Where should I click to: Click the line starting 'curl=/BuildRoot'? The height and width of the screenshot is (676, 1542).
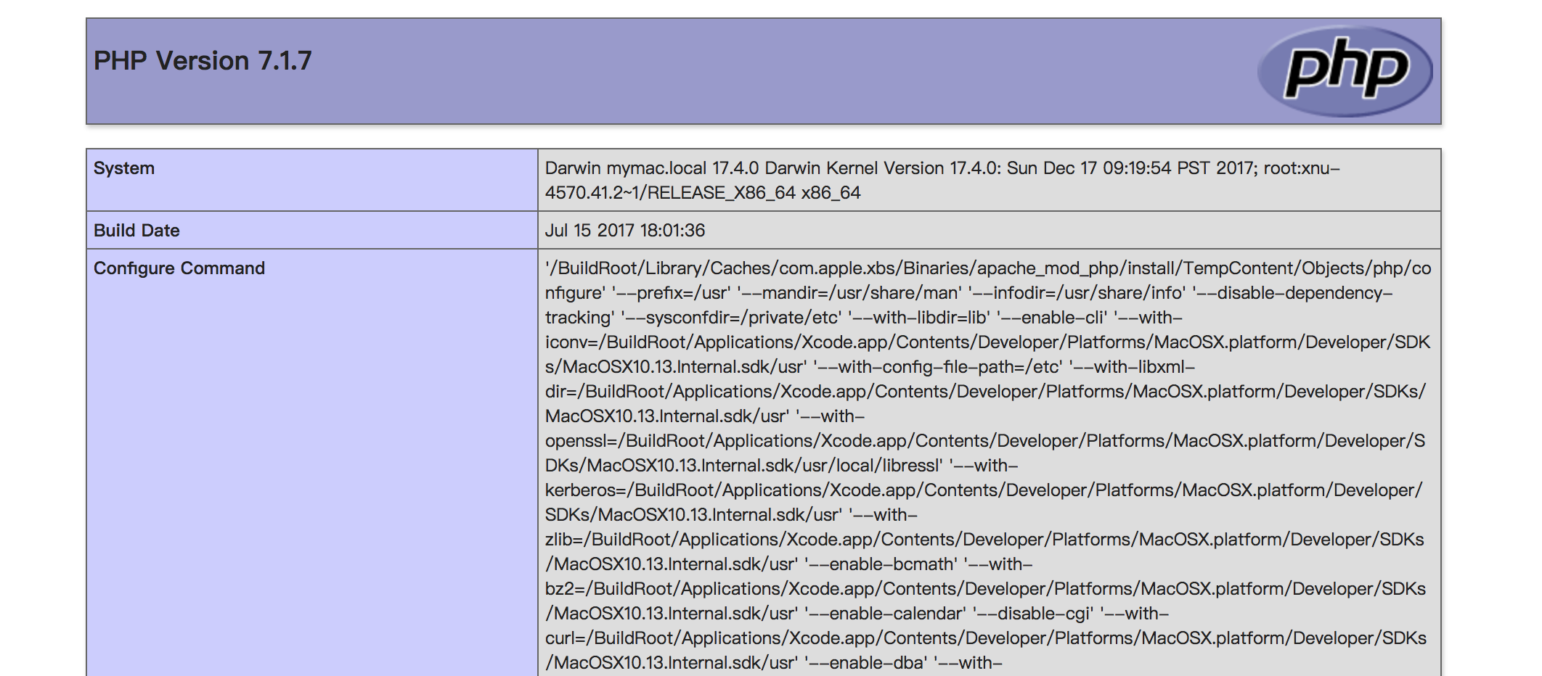(x=986, y=638)
